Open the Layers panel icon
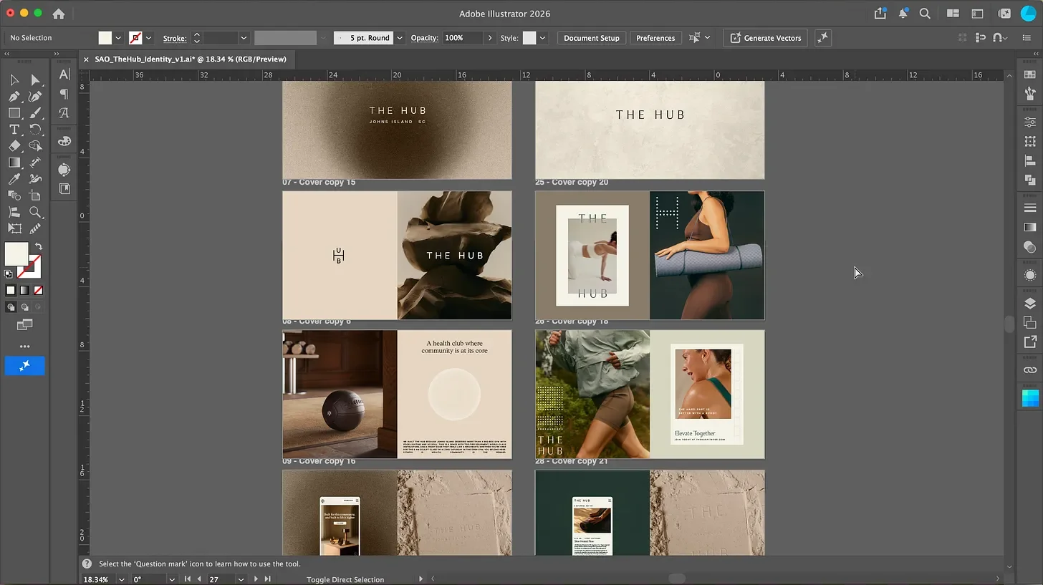 pyautogui.click(x=1030, y=304)
